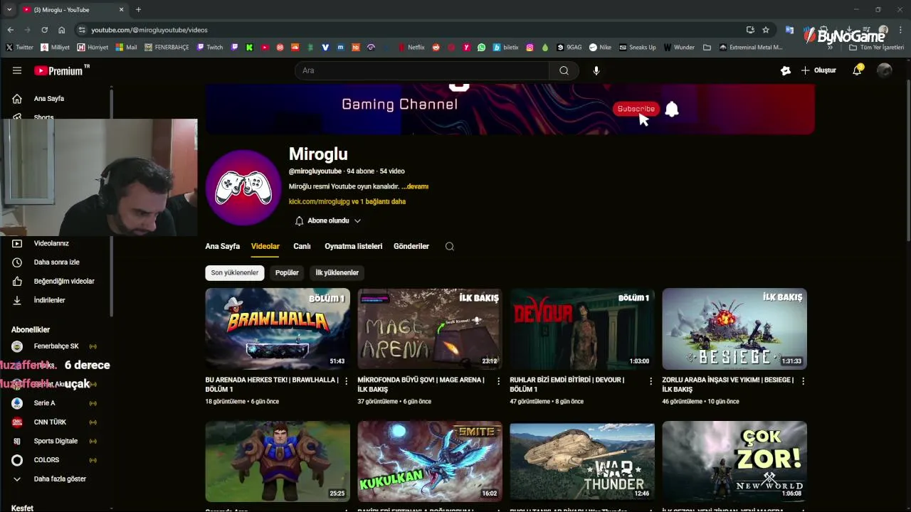
Task: Switch to the Canlı tab
Action: (302, 246)
